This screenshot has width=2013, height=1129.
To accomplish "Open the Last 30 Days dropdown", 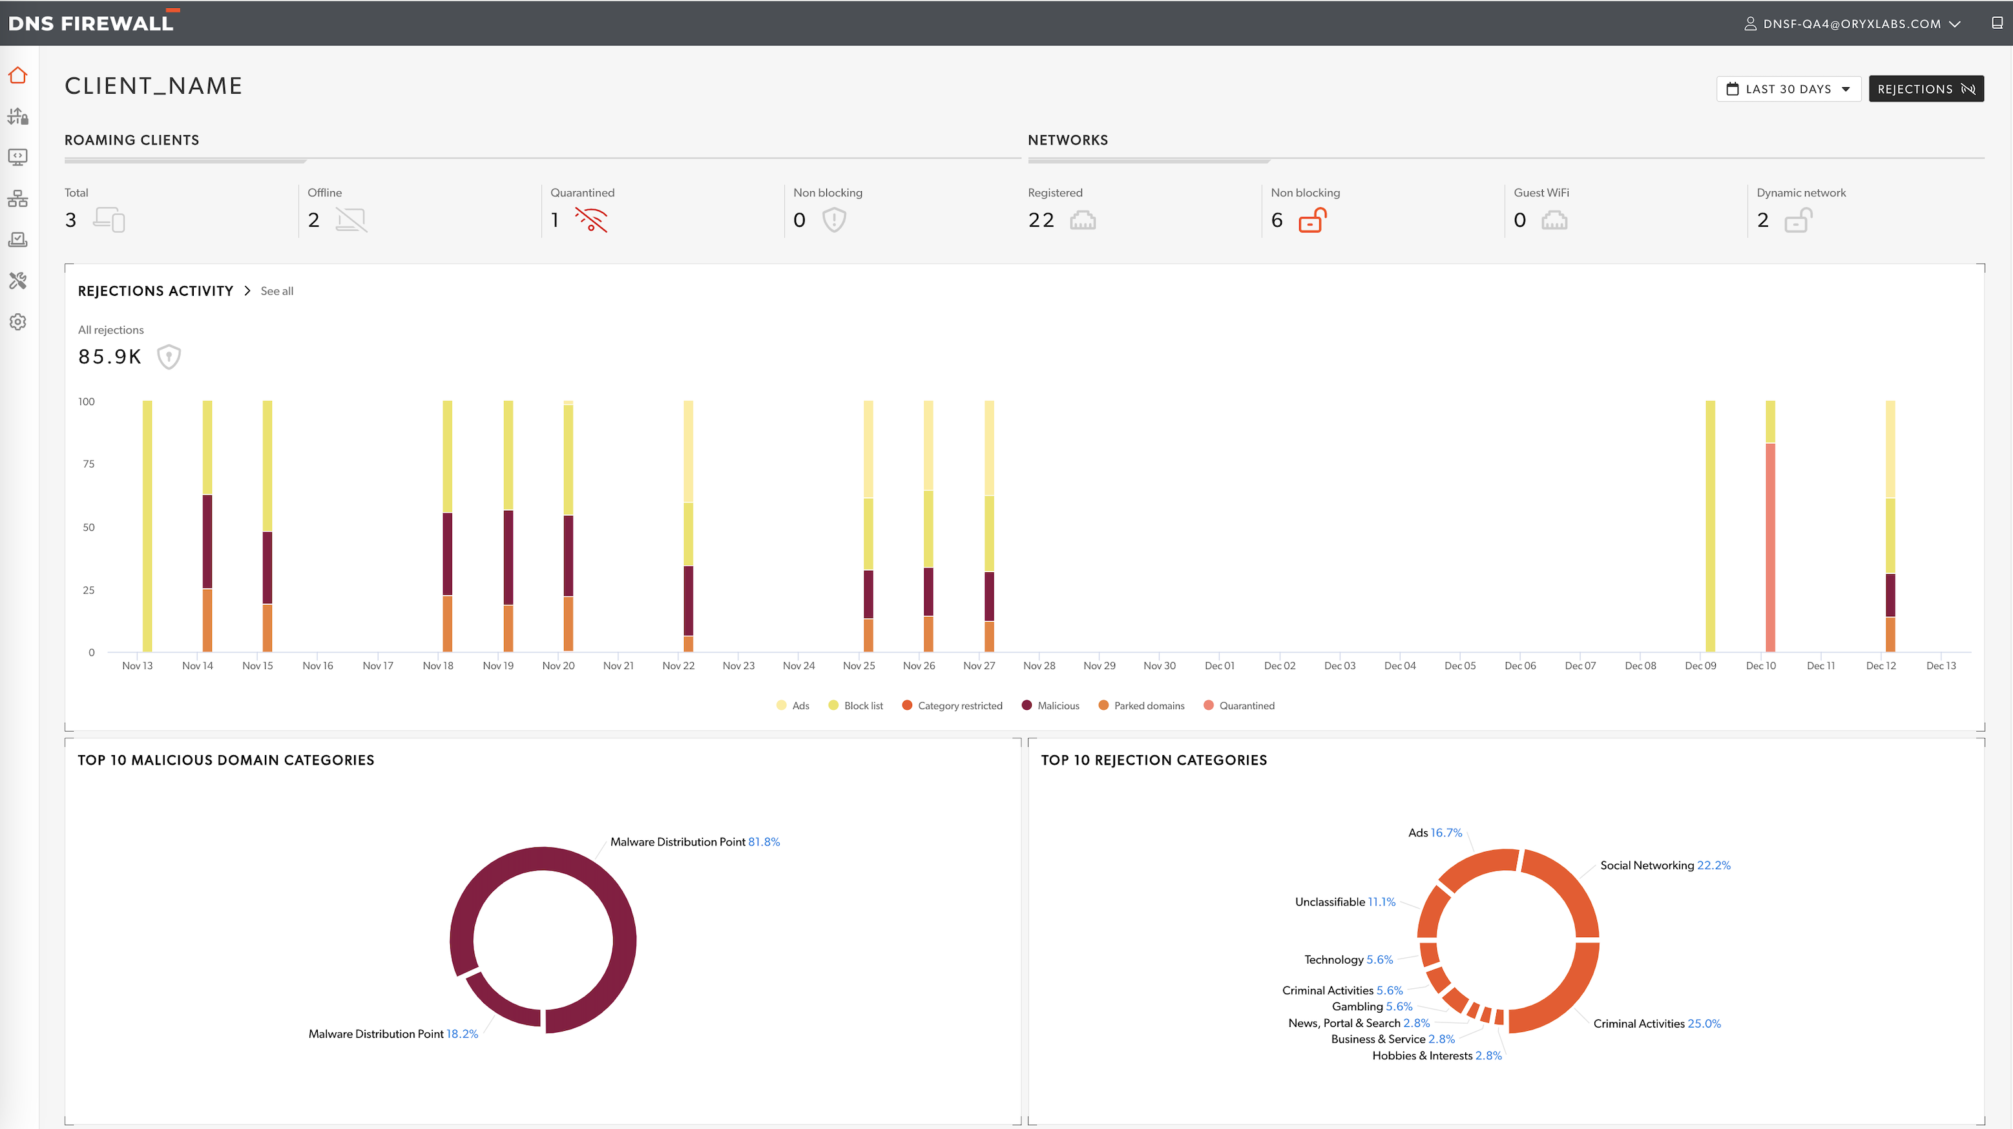I will pos(1788,89).
